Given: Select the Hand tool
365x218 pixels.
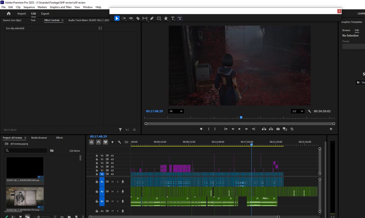Looking at the screenshot, I should point(166,19).
